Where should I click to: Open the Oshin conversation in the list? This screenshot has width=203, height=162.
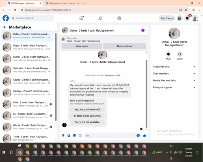pyautogui.click(x=27, y=36)
